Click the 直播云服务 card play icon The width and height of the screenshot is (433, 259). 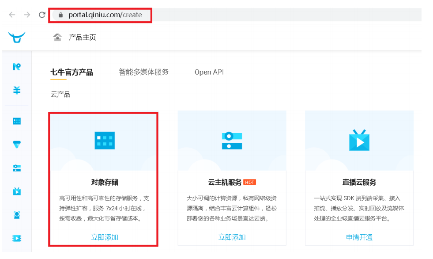tap(359, 140)
